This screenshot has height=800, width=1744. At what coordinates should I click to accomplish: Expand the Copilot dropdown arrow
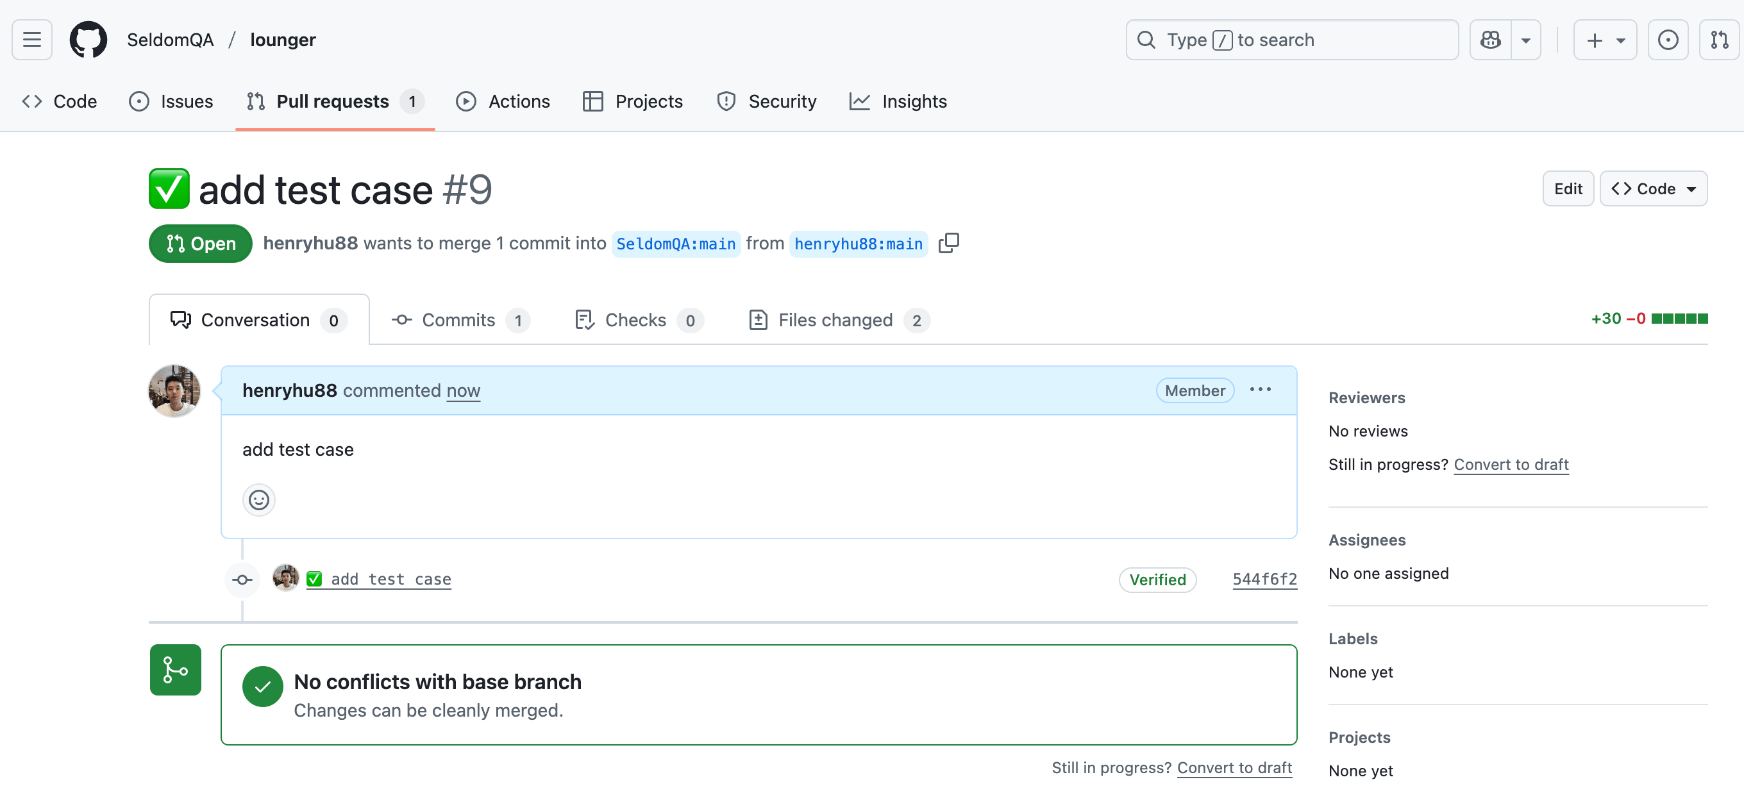pyautogui.click(x=1526, y=40)
